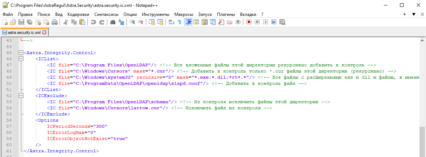
Task: Toggle word wrap toolbar button
Action: click(171, 22)
